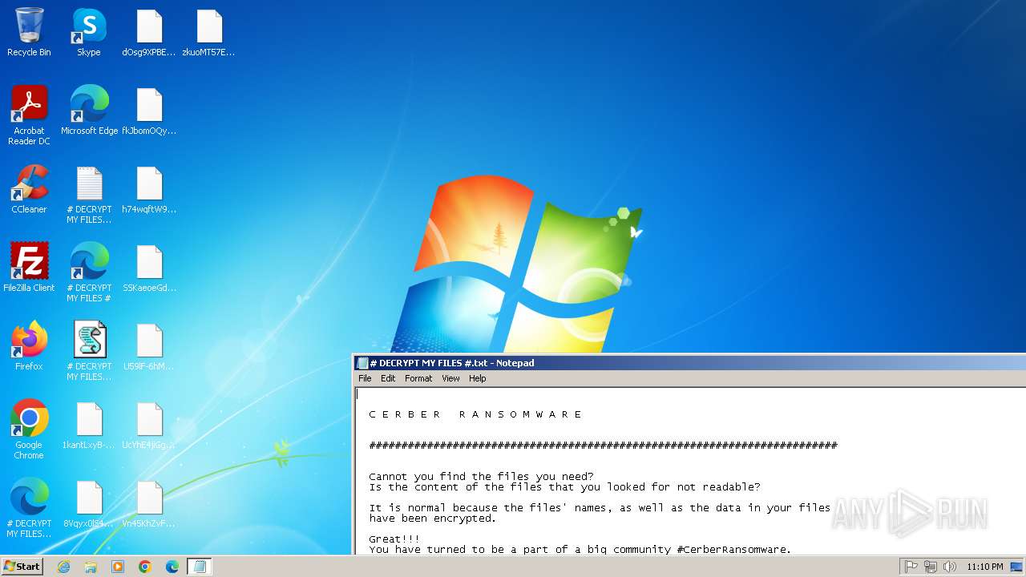Select the Vn45KhZvF file icon
The width and height of the screenshot is (1026, 577).
149,503
